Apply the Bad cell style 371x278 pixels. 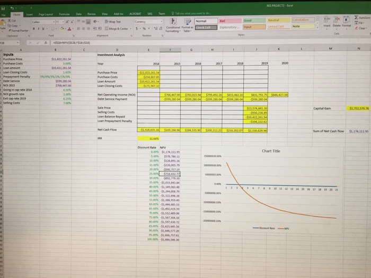(230, 21)
